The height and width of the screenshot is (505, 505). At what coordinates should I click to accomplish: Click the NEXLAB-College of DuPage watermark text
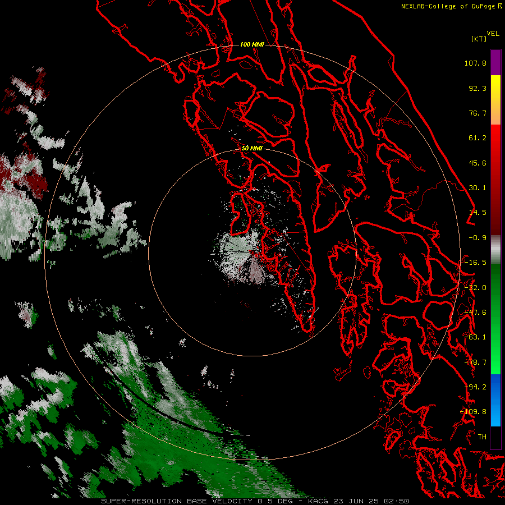click(x=451, y=6)
